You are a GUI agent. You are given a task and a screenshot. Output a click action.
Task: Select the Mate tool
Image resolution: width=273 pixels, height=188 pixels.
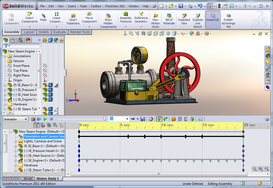43,17
